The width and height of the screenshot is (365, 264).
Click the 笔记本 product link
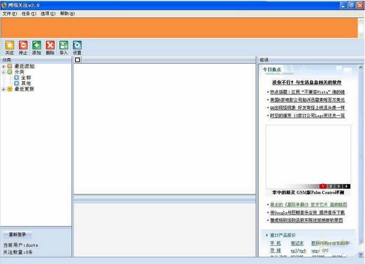pyautogui.click(x=297, y=243)
